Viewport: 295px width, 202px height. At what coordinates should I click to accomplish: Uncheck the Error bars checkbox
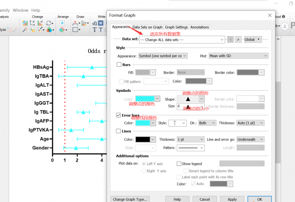click(x=119, y=115)
